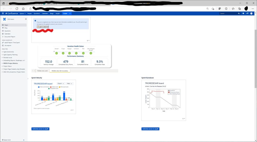
Task: Click Authorize access to eazyBI under Sprint Burndown
Action: (150, 129)
